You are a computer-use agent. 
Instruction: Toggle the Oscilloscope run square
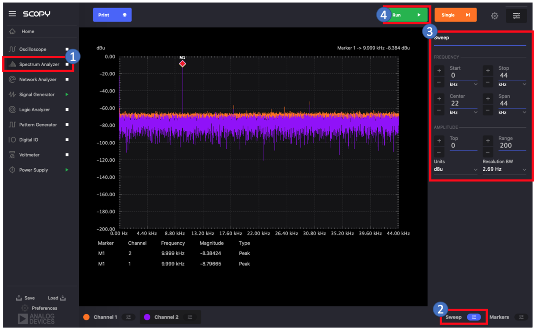click(67, 49)
